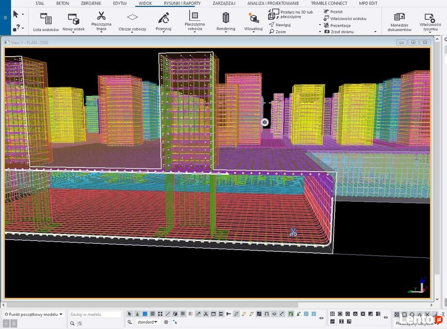
Task: Open the standard selection filter dropdown
Action: (x=147, y=322)
